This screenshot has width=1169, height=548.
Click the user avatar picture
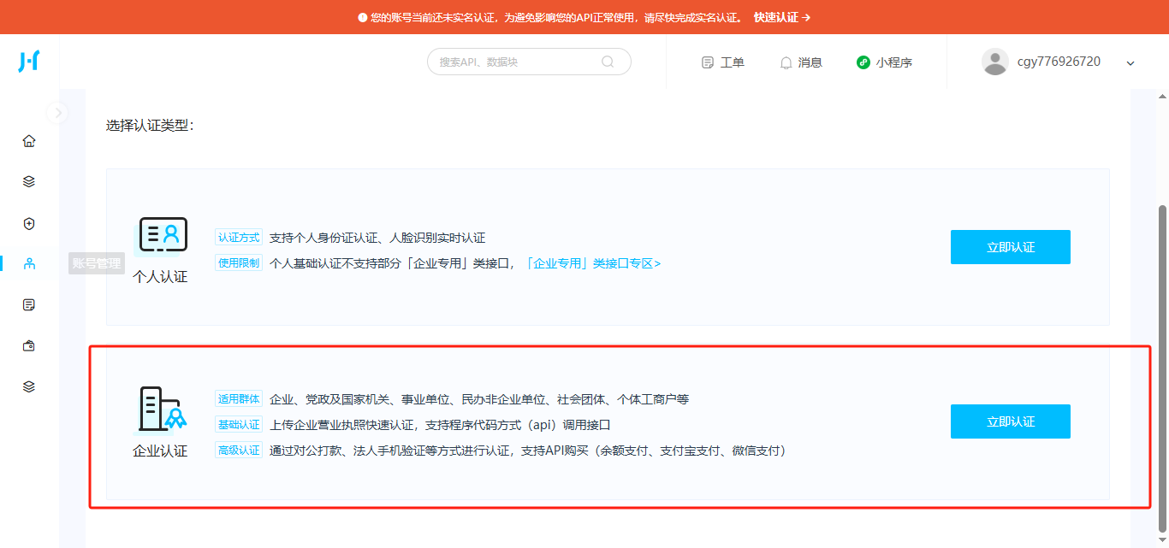point(995,62)
